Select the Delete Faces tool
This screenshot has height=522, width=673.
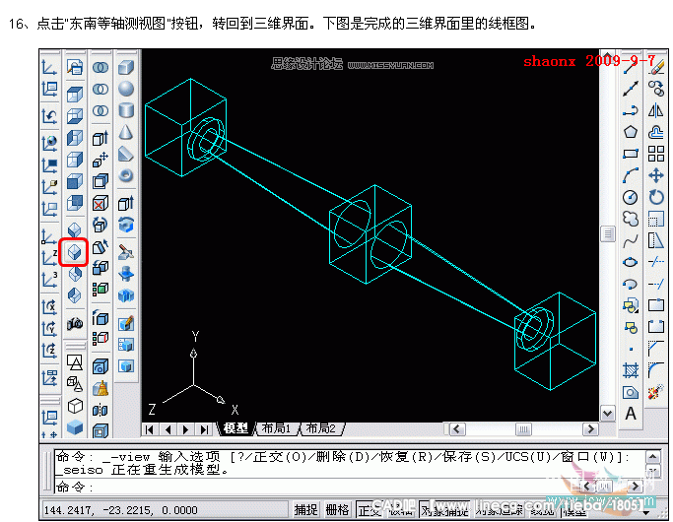click(x=101, y=203)
